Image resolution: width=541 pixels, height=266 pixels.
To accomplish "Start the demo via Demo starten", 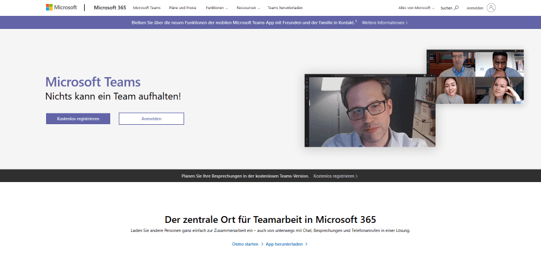I will pos(247,244).
